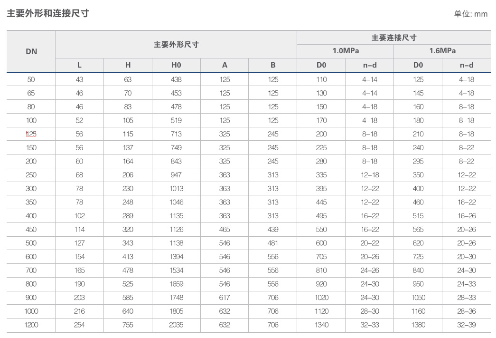The height and width of the screenshot is (338, 496).
Task: Click the red-marked DN 125 cell
Action: click(31, 134)
